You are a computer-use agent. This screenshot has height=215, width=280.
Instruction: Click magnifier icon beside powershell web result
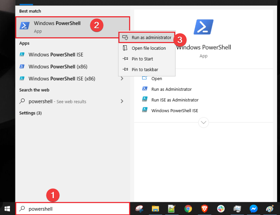coord(22,101)
